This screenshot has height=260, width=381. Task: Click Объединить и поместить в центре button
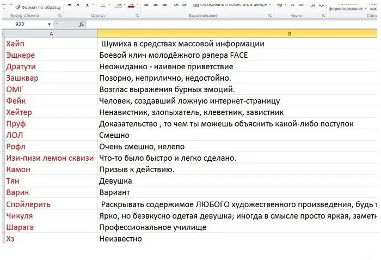pos(229,5)
